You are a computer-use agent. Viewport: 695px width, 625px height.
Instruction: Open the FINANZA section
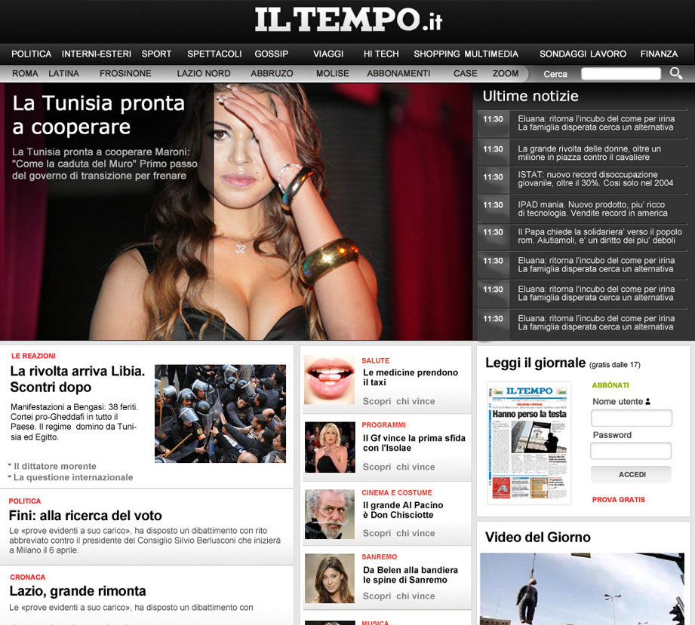659,54
